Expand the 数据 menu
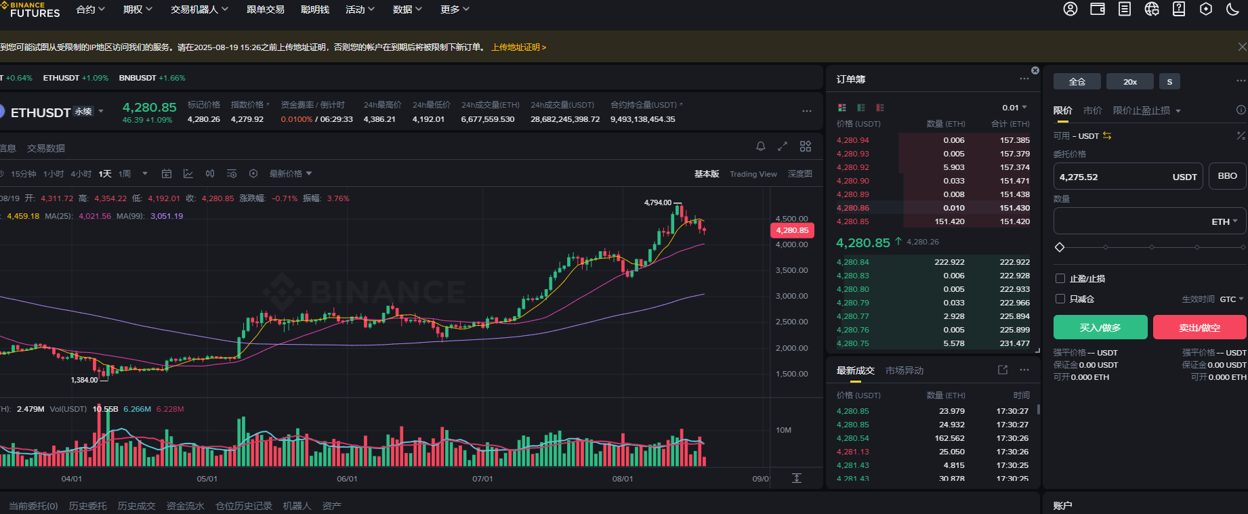Viewport: 1248px width, 514px height. pos(407,9)
